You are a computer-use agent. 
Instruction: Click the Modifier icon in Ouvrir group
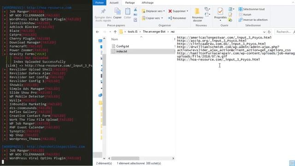click(230, 14)
